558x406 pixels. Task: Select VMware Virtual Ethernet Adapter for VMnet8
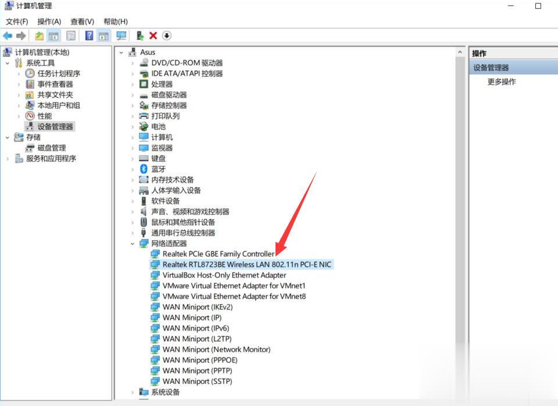(234, 296)
